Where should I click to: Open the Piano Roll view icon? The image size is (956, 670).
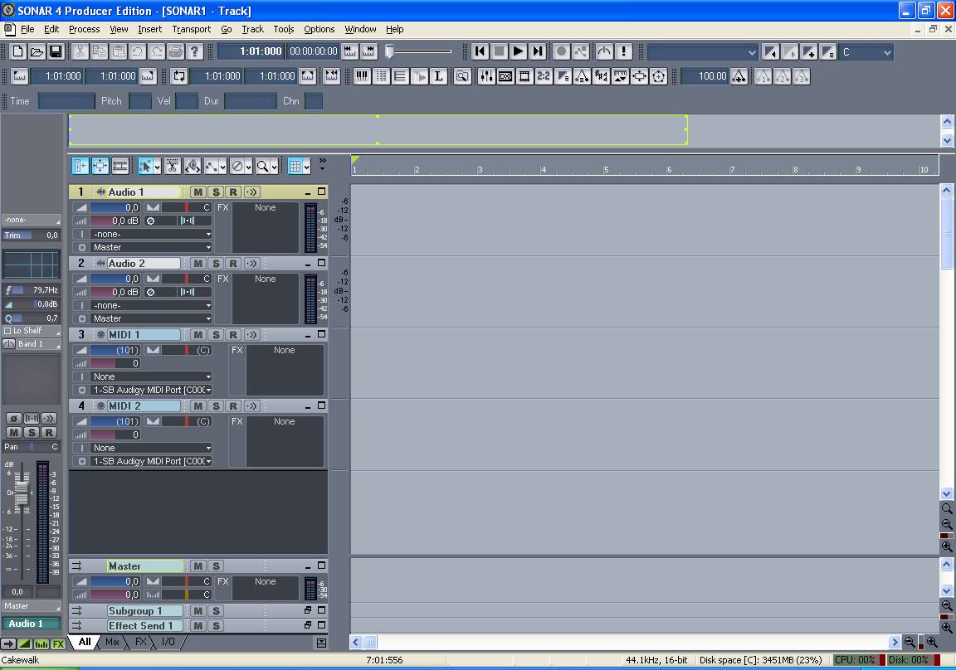(x=362, y=76)
